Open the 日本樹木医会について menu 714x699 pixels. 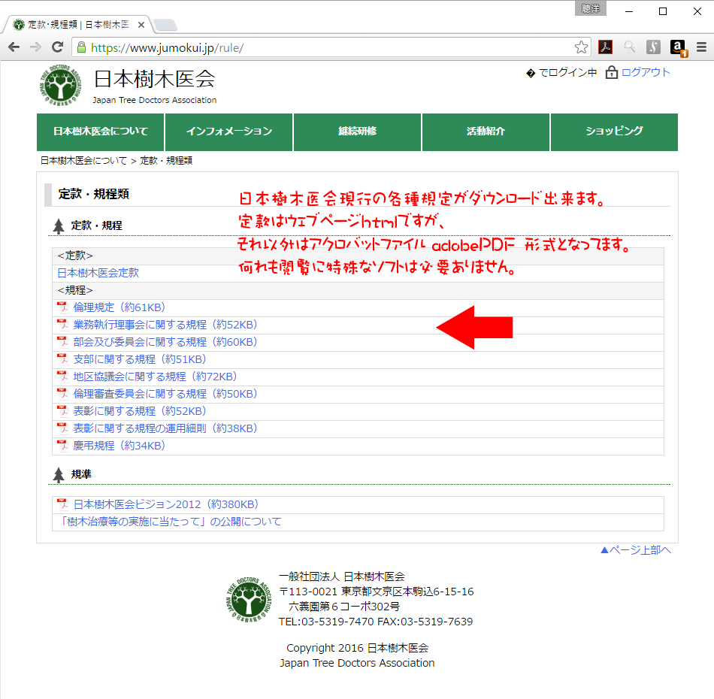tap(100, 132)
